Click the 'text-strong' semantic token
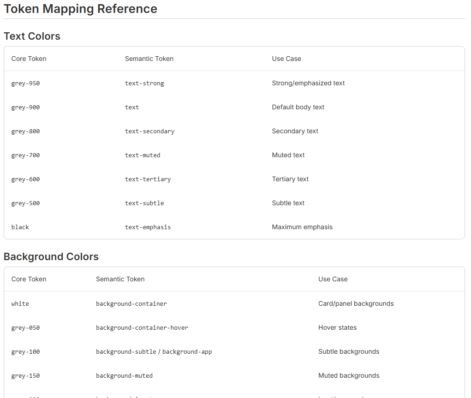The width and height of the screenshot is (471, 398). 144,83
